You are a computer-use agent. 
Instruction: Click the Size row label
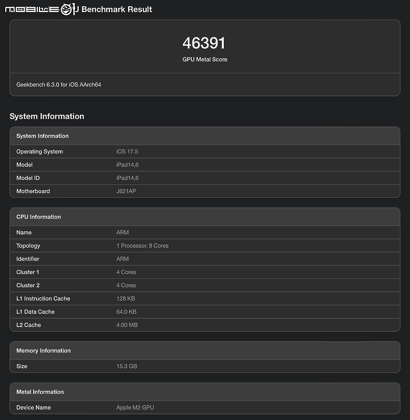pyautogui.click(x=22, y=366)
